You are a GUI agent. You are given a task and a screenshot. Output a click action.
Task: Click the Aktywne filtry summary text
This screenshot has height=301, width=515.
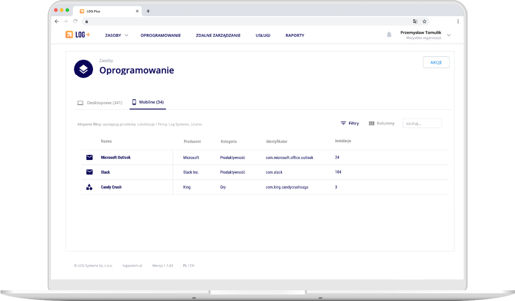coord(140,124)
